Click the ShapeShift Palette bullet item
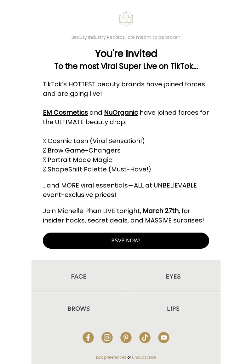This screenshot has width=252, height=364. [97, 169]
